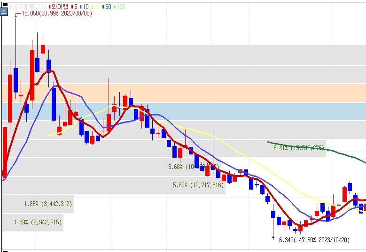Click volume profile label '1.86% (3,442,312)'

pos(48,204)
